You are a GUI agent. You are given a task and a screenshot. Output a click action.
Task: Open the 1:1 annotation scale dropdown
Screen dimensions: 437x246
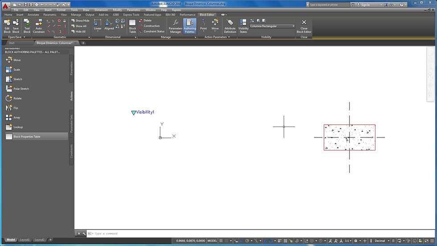[x=348, y=241]
